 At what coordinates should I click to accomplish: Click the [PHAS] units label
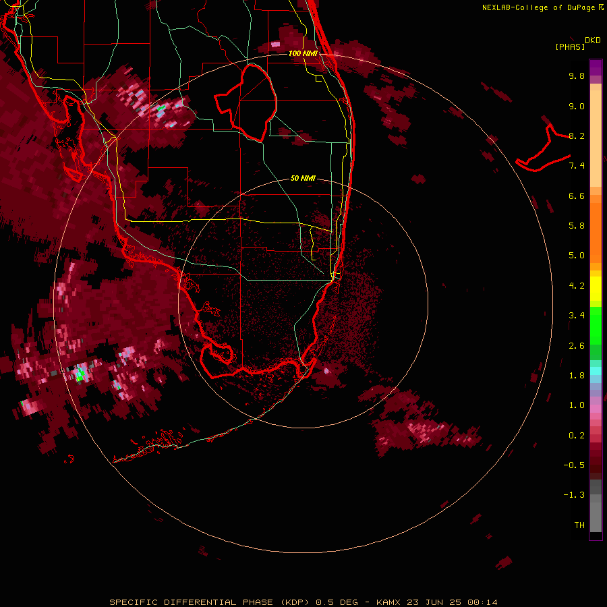pos(570,47)
